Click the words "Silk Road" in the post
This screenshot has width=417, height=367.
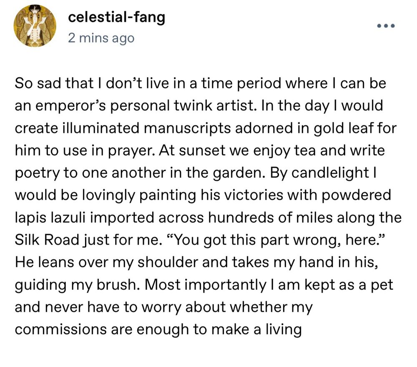(47, 240)
